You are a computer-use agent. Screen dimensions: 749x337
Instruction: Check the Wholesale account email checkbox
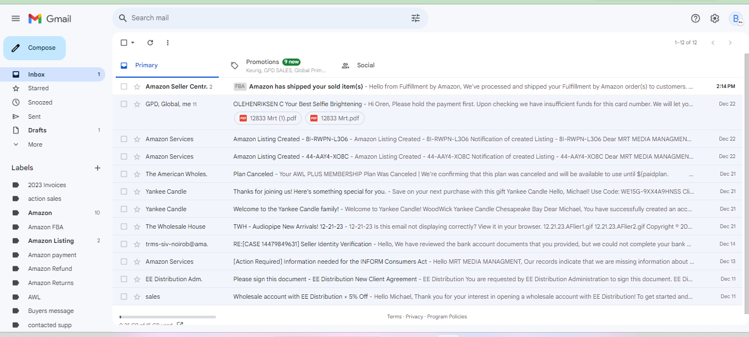pyautogui.click(x=124, y=297)
